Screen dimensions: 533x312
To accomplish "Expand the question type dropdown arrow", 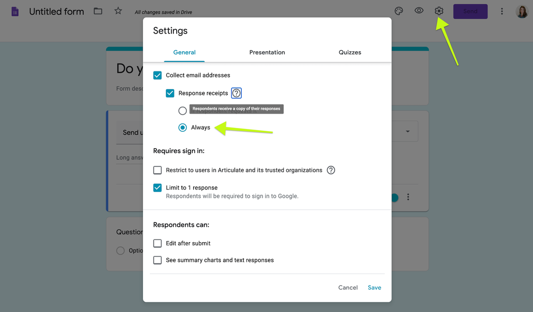I will 408,132.
